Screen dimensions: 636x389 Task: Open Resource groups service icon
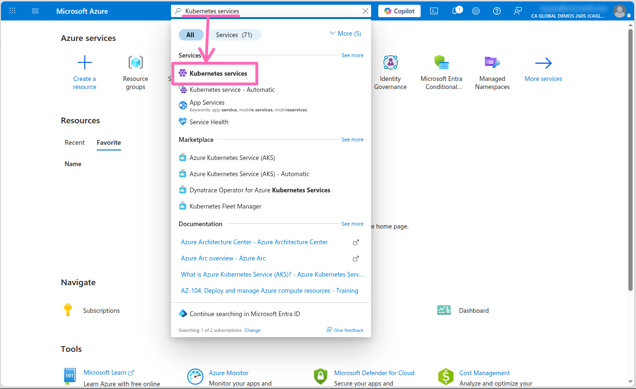136,62
